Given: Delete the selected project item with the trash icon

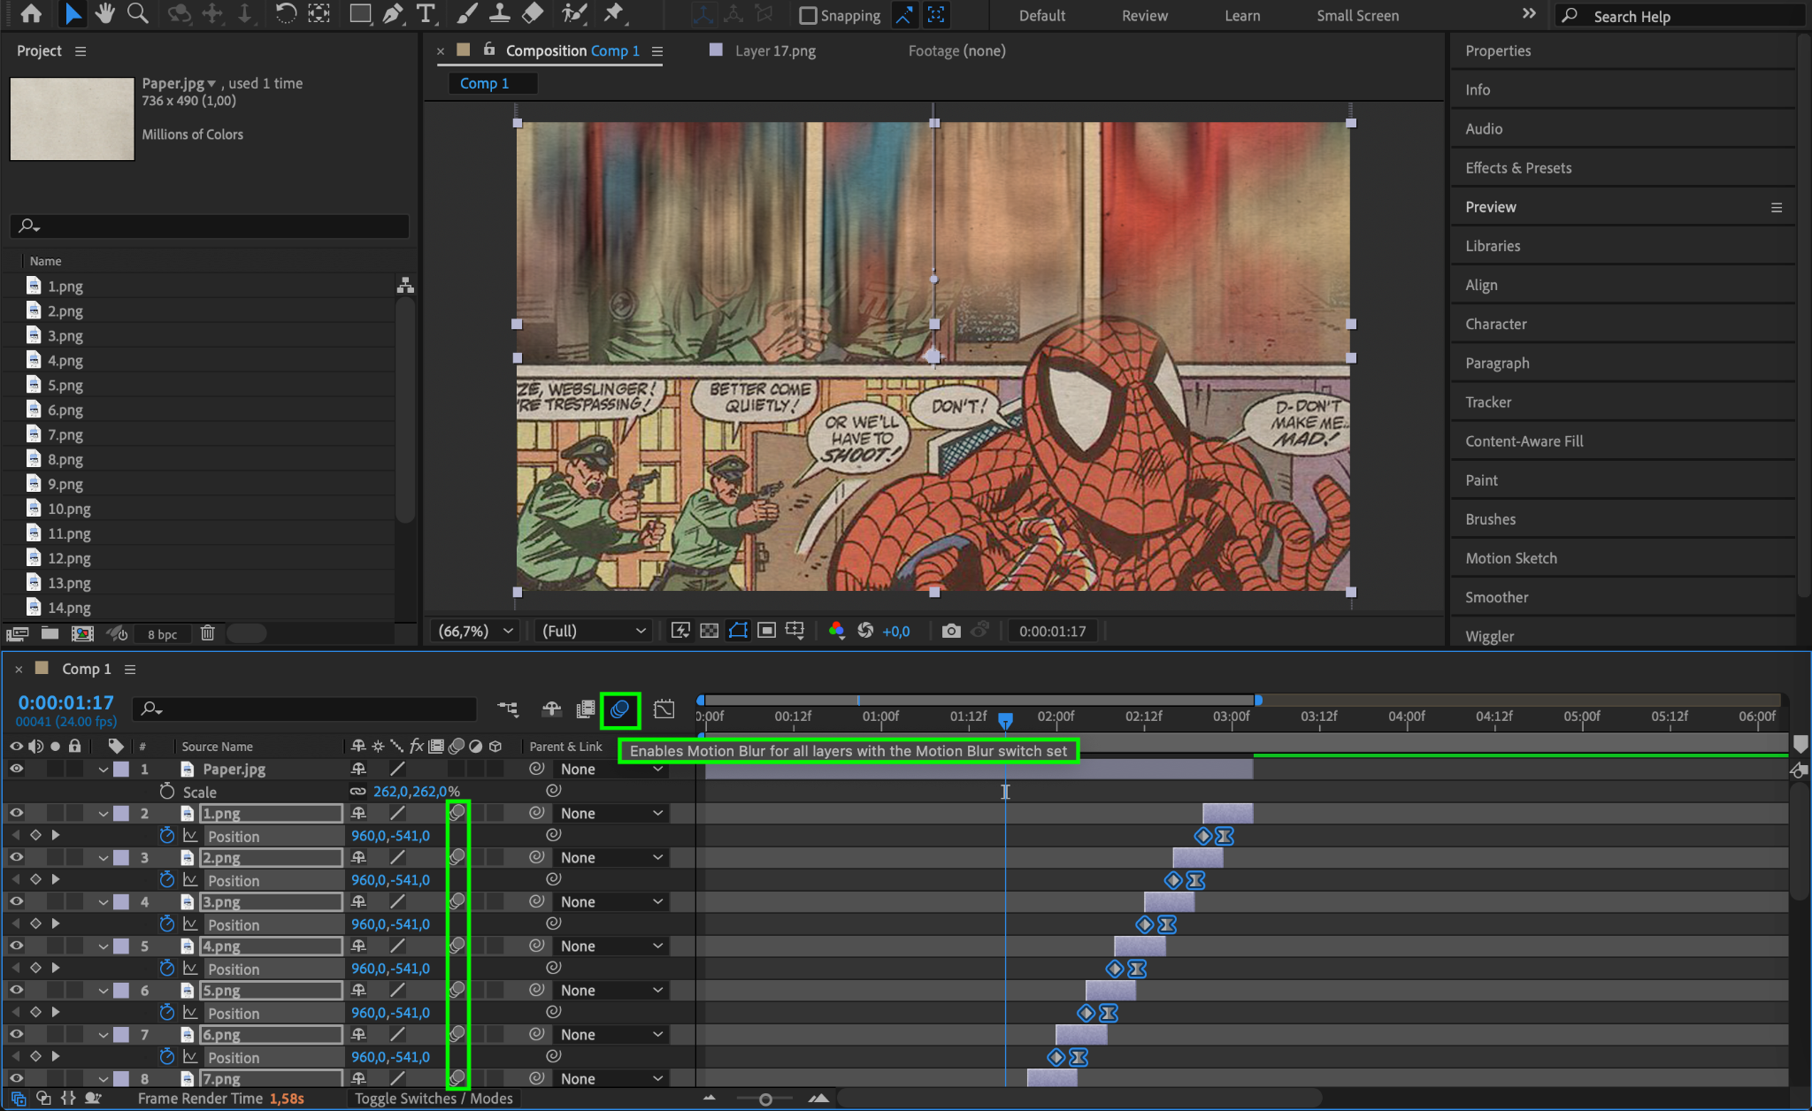Looking at the screenshot, I should pos(207,633).
